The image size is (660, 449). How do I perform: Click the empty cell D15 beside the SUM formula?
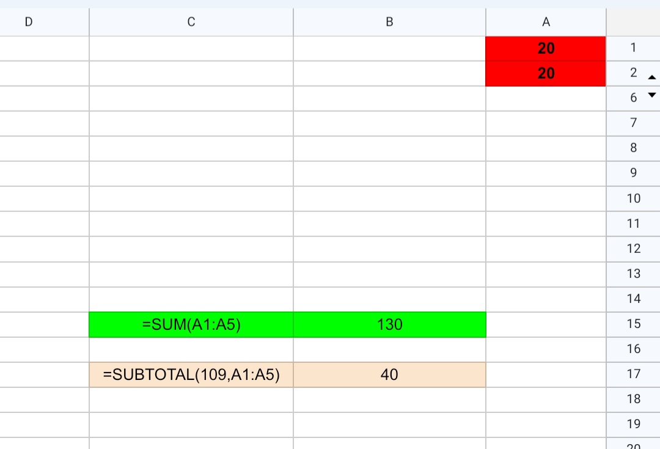click(x=43, y=324)
